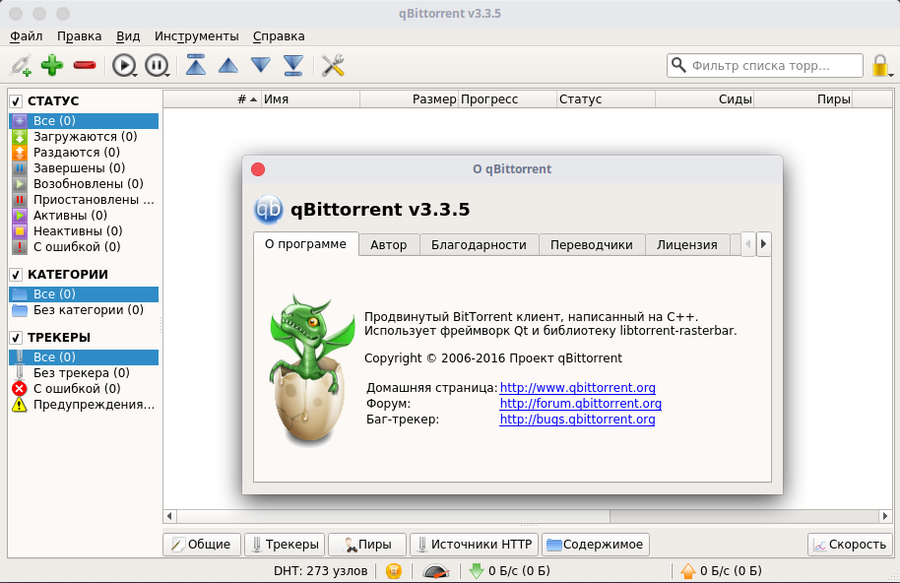
Task: Select Активны (0) filter
Action: point(84,216)
